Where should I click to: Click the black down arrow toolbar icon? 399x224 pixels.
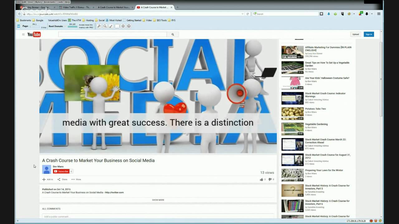pyautogui.click(x=367, y=14)
